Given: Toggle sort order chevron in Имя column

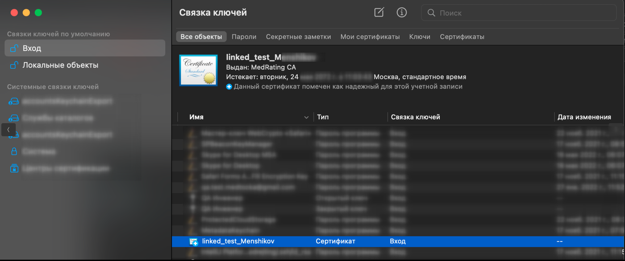Looking at the screenshot, I should pyautogui.click(x=306, y=118).
